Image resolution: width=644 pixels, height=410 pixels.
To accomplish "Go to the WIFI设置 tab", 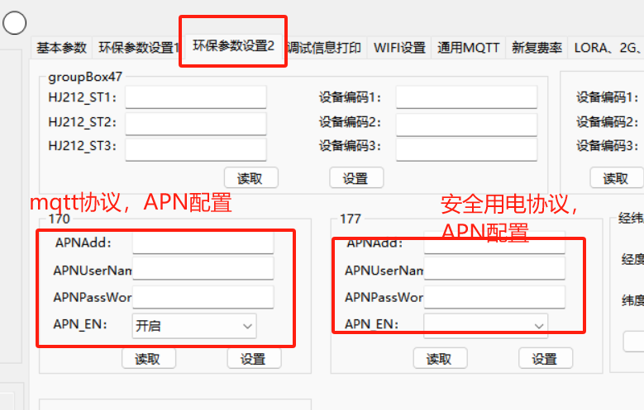I will (x=398, y=48).
